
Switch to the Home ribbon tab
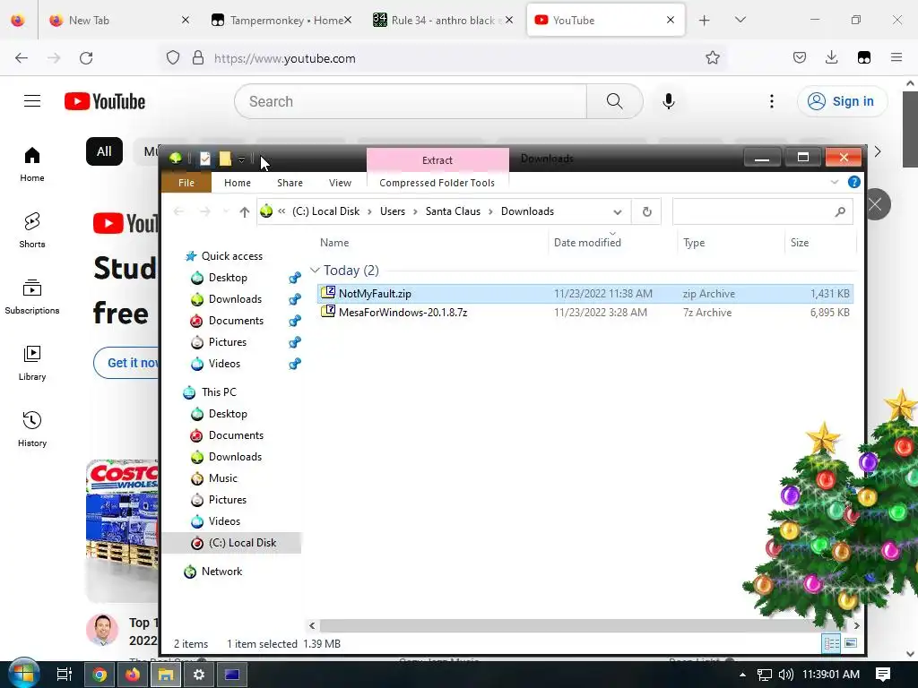point(237,183)
